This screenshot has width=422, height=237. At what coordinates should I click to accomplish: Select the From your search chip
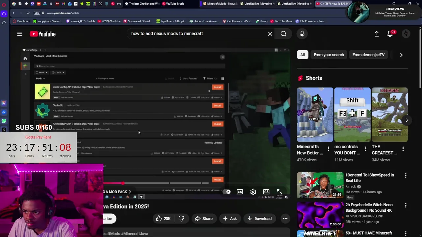coord(328,55)
